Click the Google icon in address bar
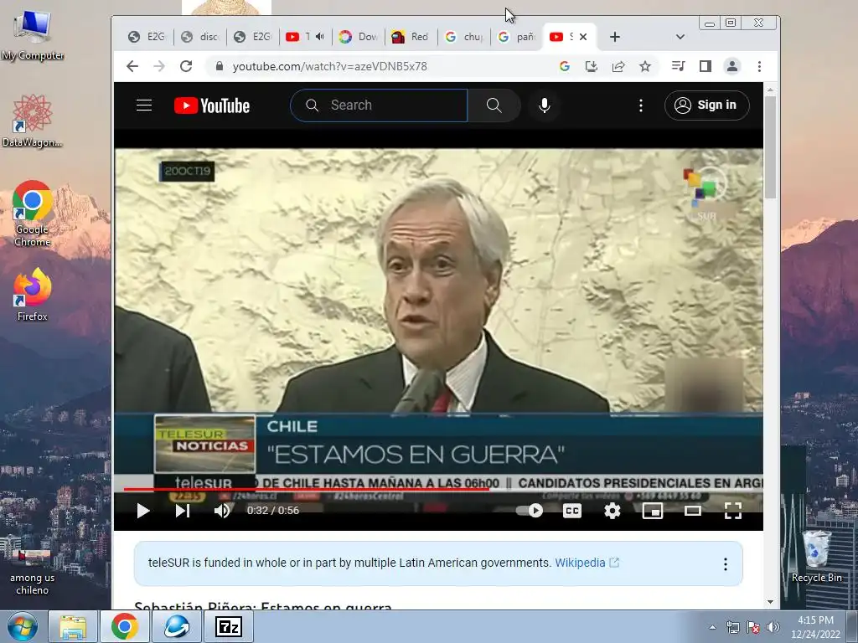The height and width of the screenshot is (643, 858). 565,66
